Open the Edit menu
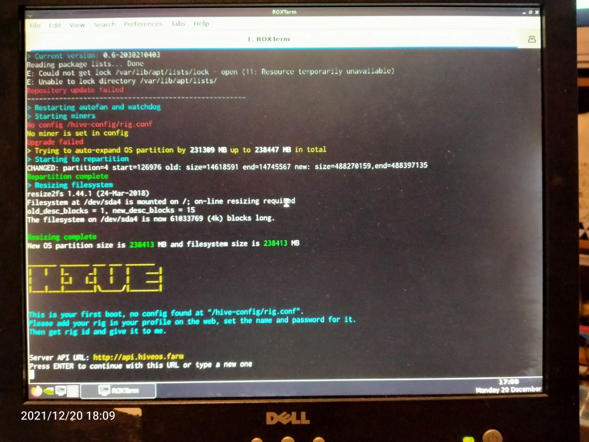 [55, 25]
